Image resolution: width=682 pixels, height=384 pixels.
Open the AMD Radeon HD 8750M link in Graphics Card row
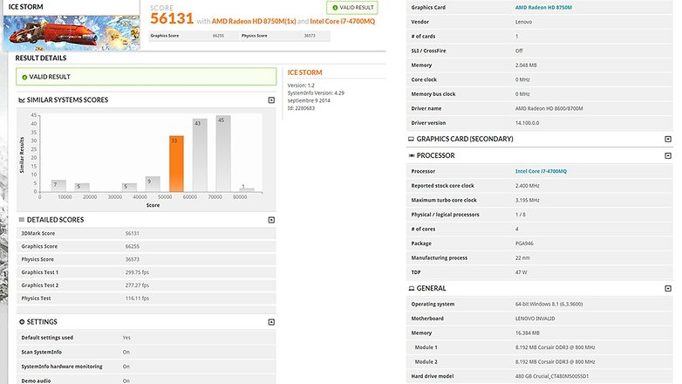(x=543, y=7)
